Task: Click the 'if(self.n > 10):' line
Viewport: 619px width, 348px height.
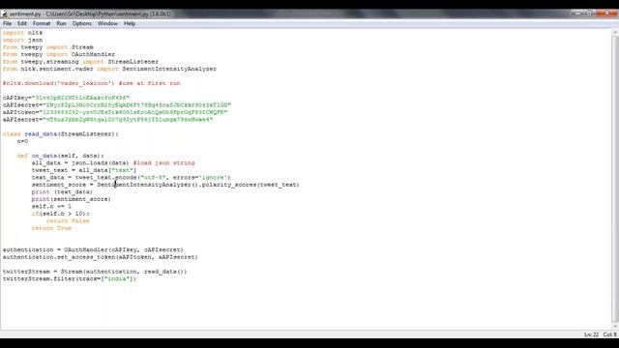Action: pyautogui.click(x=60, y=214)
